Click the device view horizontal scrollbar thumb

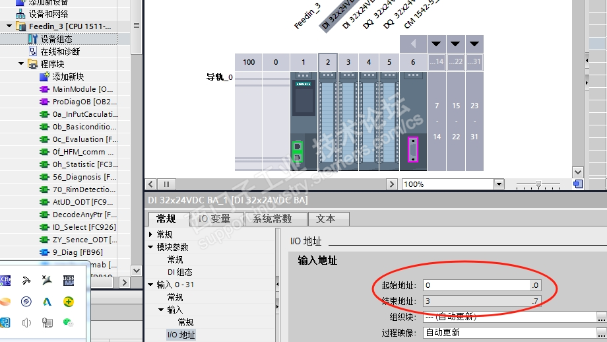click(166, 184)
